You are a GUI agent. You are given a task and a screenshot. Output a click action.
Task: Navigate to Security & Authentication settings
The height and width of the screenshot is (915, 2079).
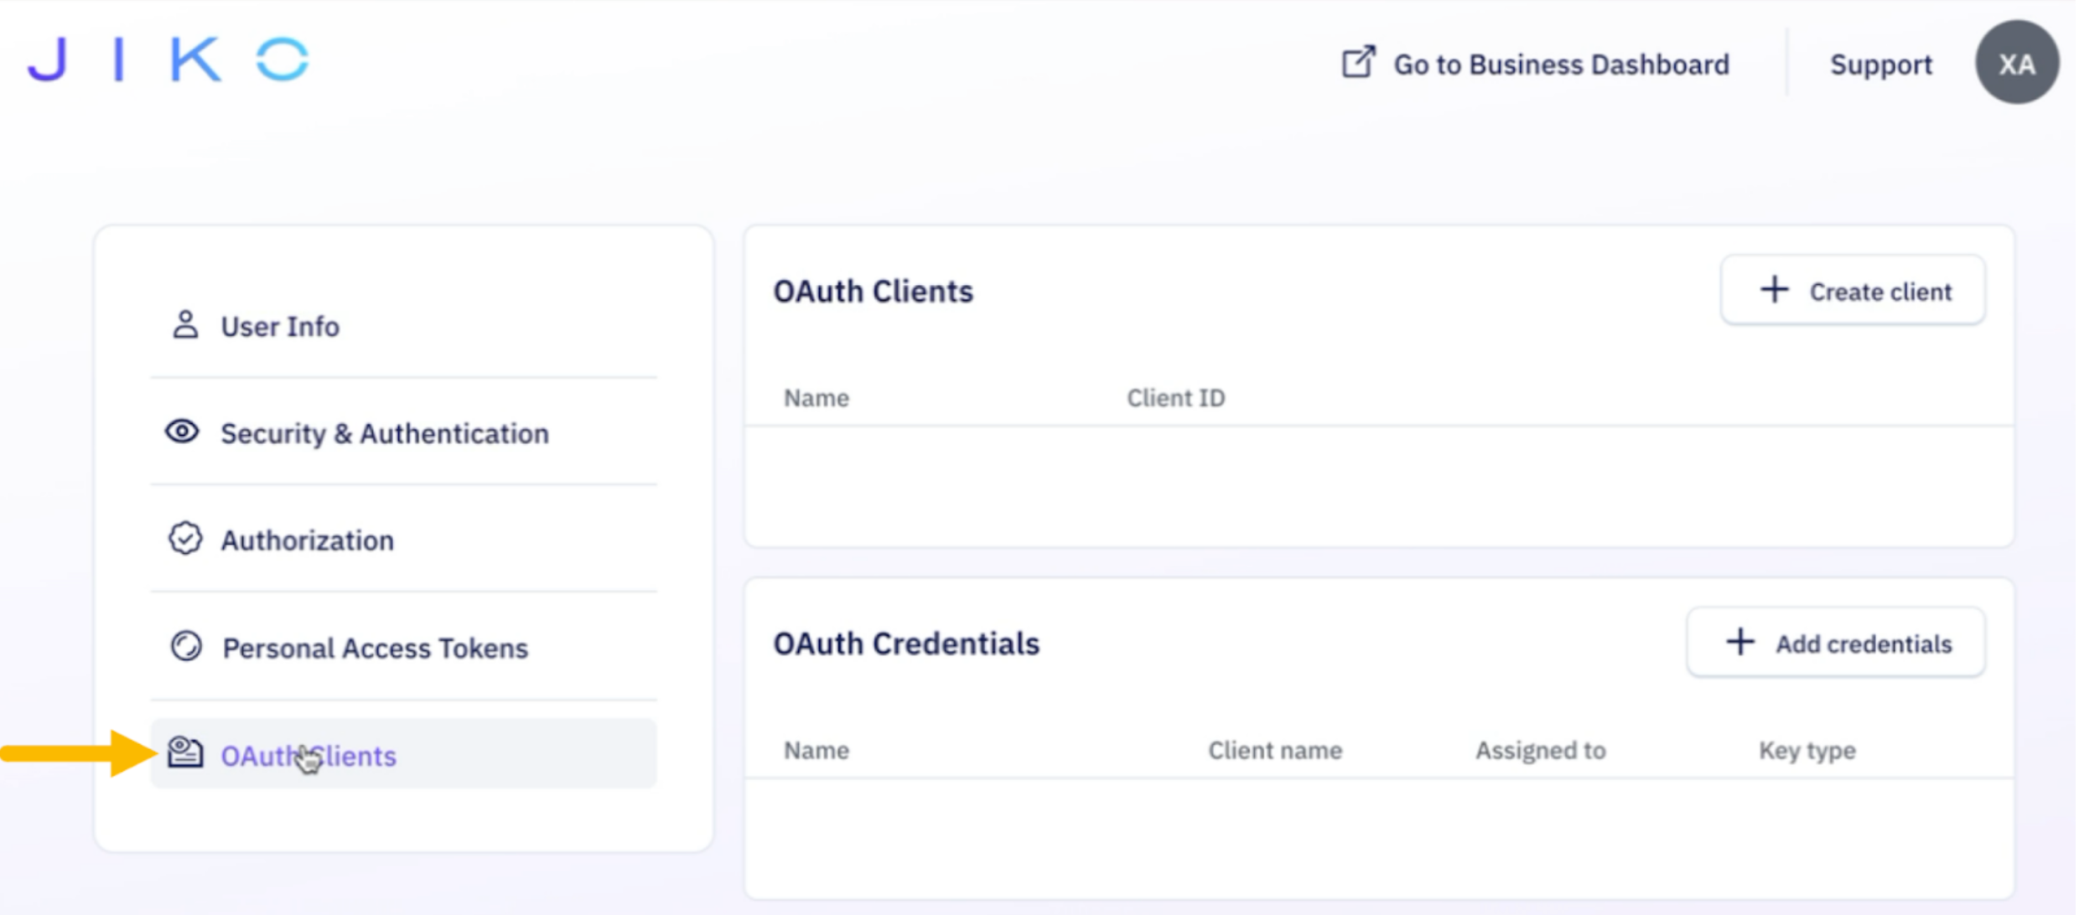(384, 433)
